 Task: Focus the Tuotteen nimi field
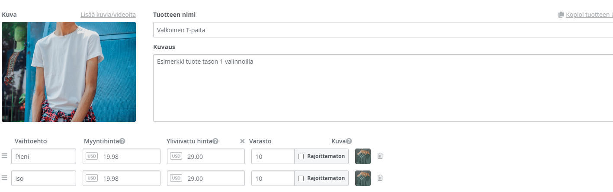coord(383,30)
